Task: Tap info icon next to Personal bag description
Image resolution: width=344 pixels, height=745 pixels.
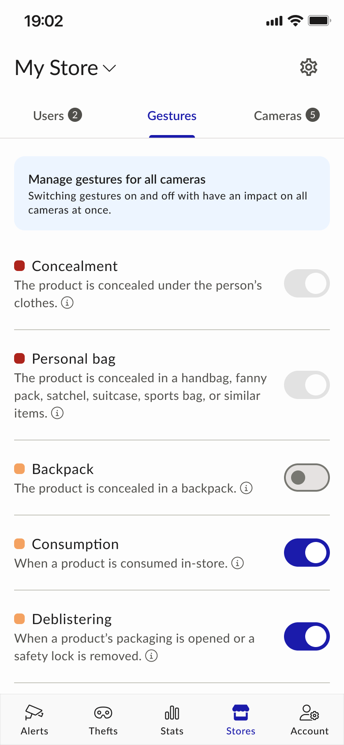Action: click(57, 413)
